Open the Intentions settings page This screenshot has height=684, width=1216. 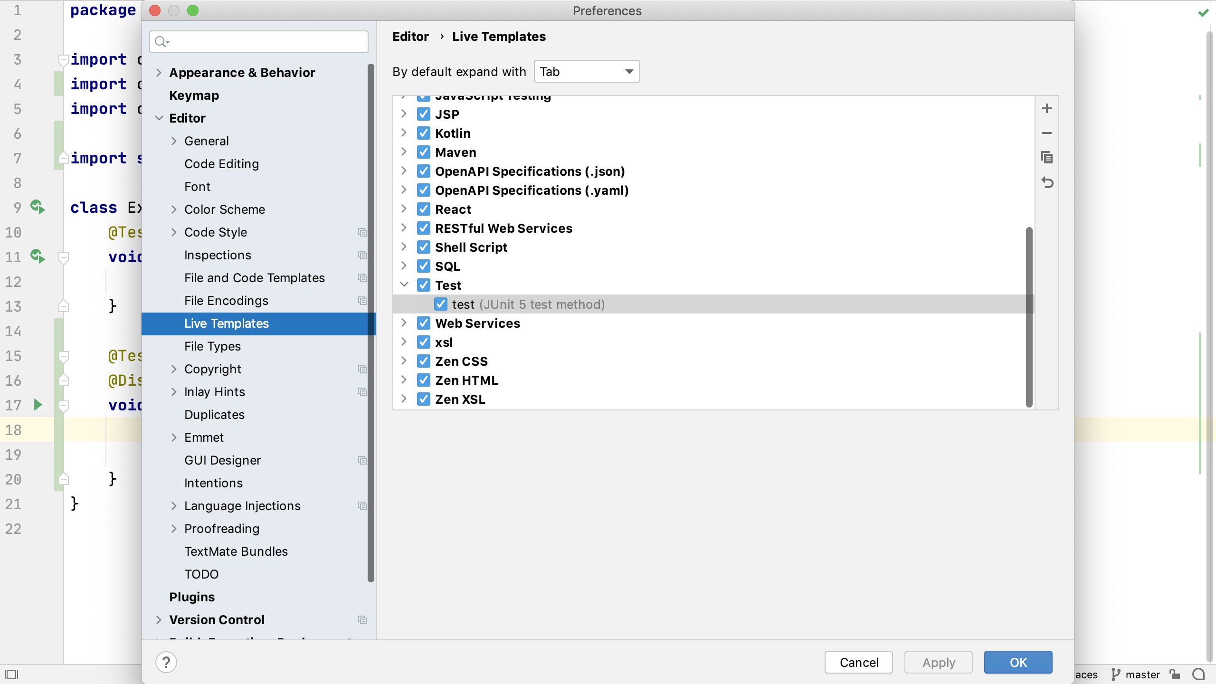(213, 483)
